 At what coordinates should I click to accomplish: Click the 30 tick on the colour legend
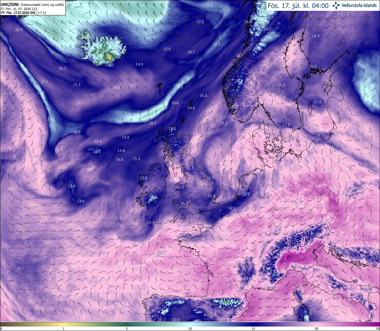316,329
